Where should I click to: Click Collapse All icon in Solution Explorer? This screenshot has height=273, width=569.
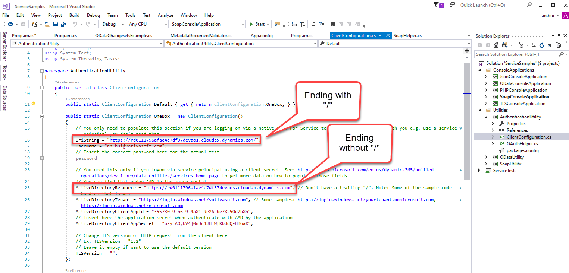pyautogui.click(x=550, y=45)
